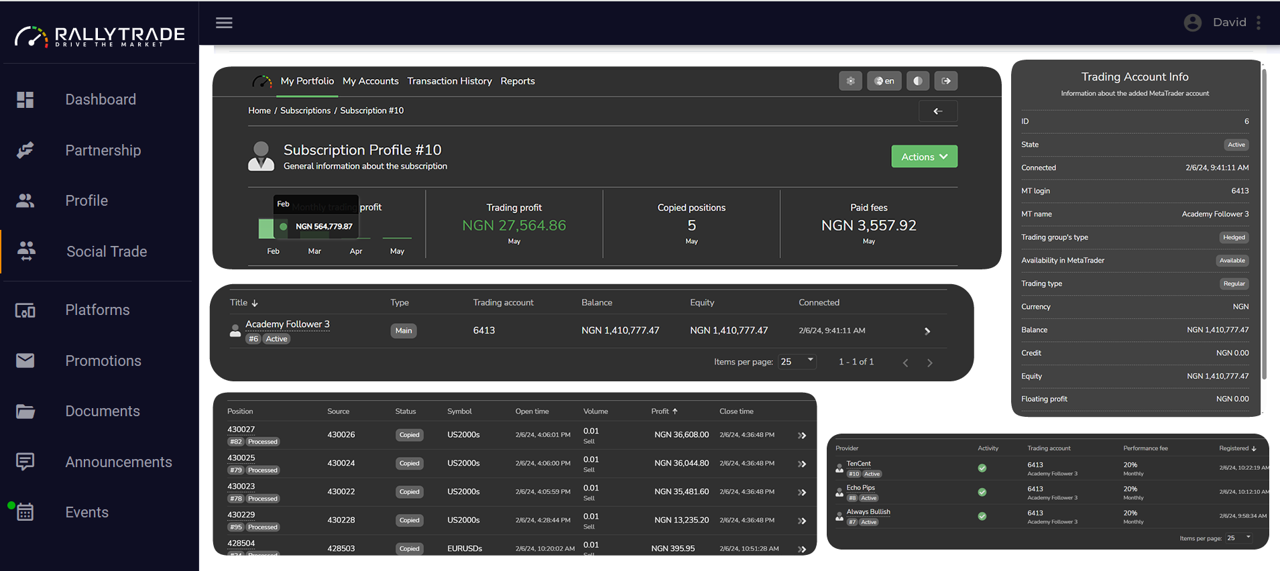Image resolution: width=1280 pixels, height=571 pixels.
Task: Sort providers by Registered column
Action: pyautogui.click(x=1237, y=448)
